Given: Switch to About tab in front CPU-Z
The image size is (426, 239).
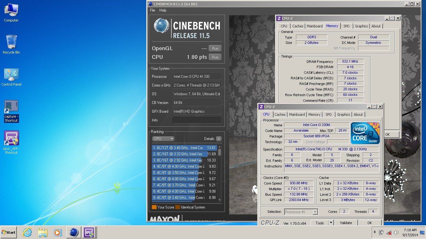Looking at the screenshot, I should point(358,115).
